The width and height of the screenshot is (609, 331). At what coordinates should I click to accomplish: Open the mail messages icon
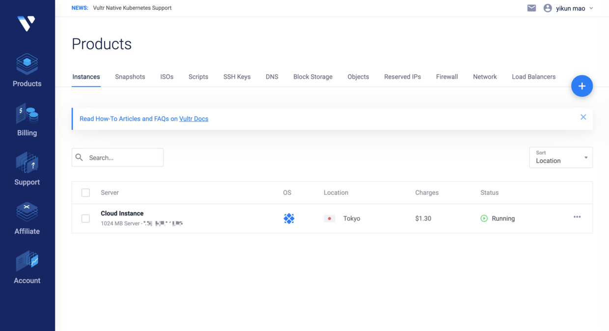[531, 8]
